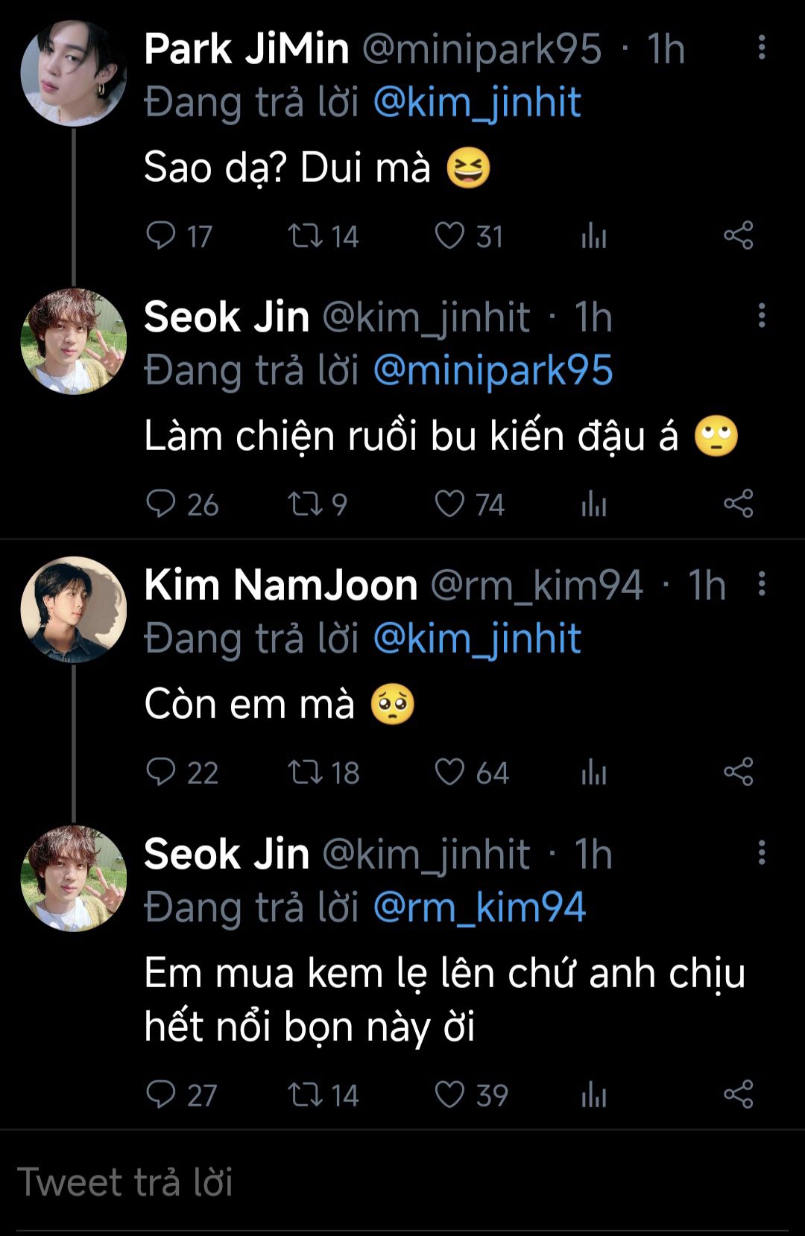Like Kim NamJoon's "Còn em mà" tweet

(x=449, y=772)
